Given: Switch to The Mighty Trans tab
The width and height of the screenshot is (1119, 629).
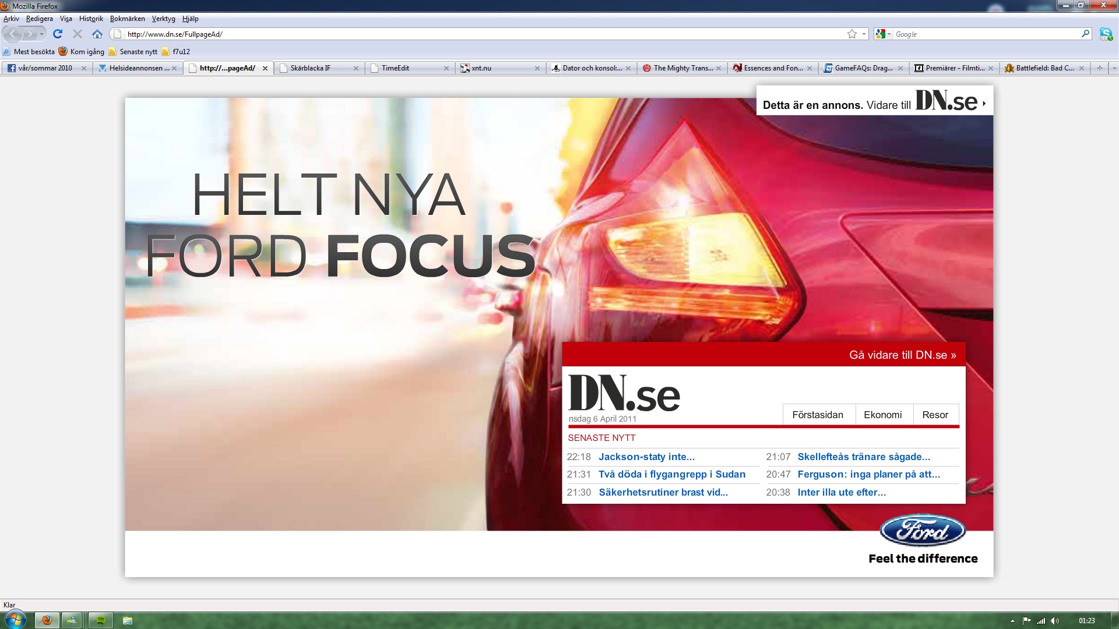Looking at the screenshot, I should (682, 68).
